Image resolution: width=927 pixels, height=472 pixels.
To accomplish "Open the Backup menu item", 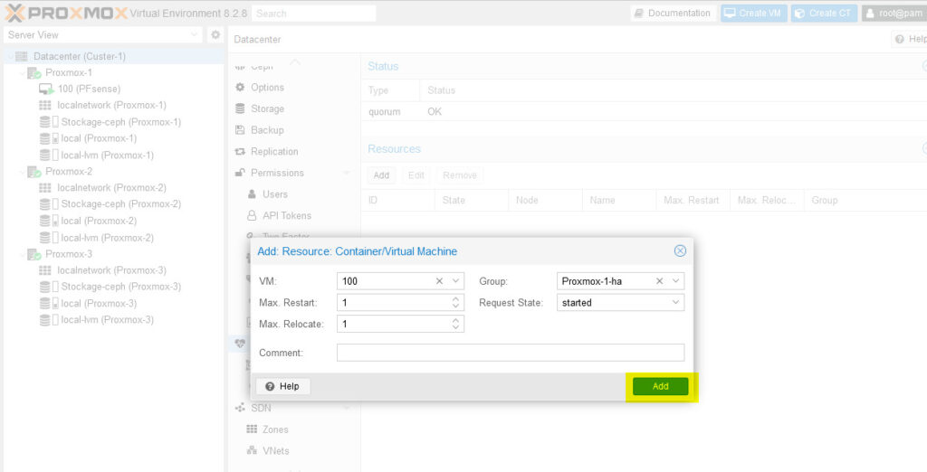I will [x=267, y=130].
